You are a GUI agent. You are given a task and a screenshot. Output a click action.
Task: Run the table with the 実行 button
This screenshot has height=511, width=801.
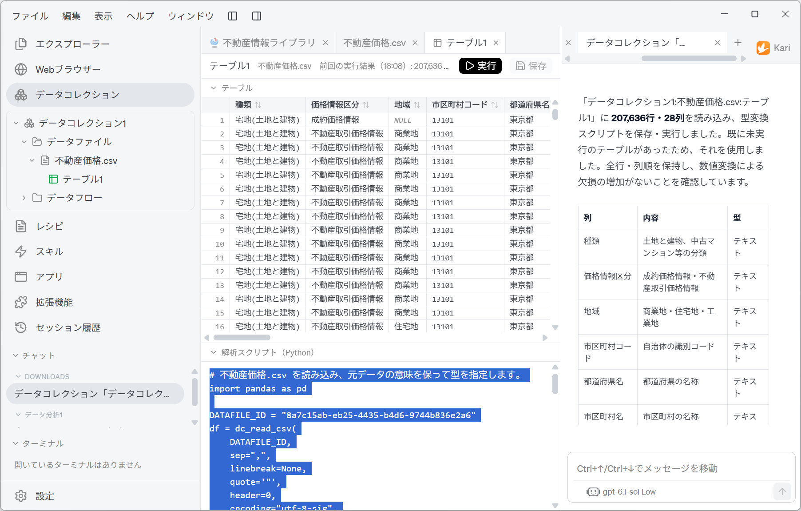480,66
